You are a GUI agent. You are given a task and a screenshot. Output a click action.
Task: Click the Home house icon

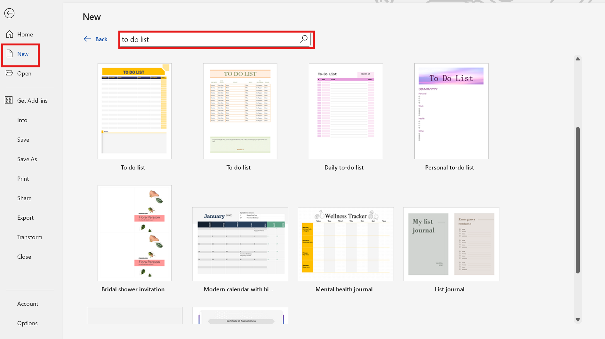pyautogui.click(x=10, y=34)
